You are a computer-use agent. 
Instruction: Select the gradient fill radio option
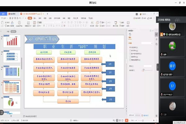[x=130, y=50]
